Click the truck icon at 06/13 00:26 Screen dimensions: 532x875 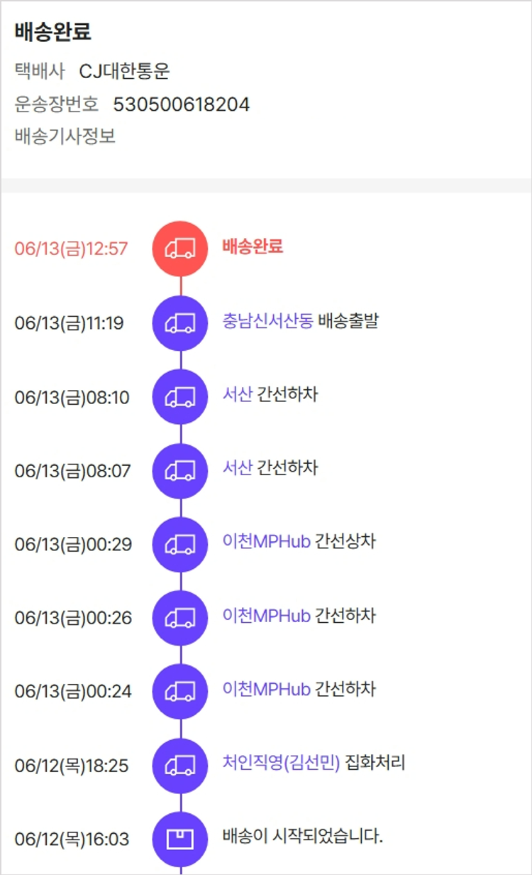tap(180, 618)
